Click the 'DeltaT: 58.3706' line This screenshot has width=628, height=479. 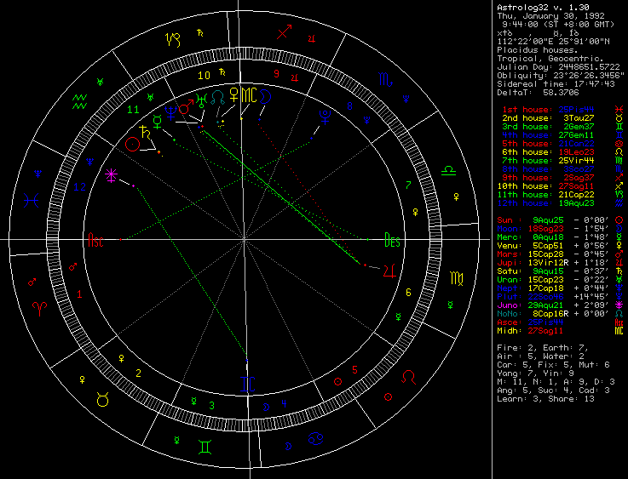pos(538,93)
